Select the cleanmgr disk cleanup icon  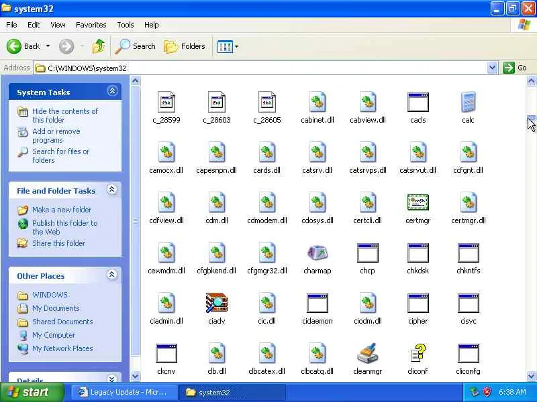point(367,353)
